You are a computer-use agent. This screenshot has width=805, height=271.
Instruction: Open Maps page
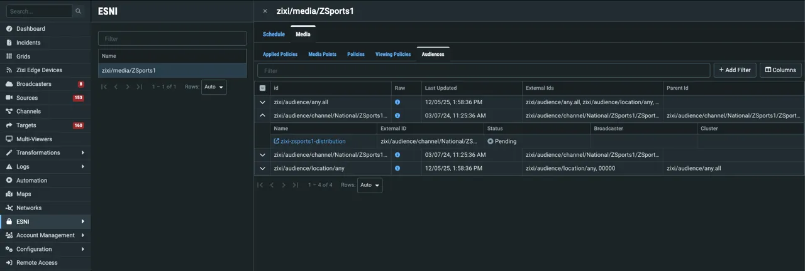[x=24, y=194]
